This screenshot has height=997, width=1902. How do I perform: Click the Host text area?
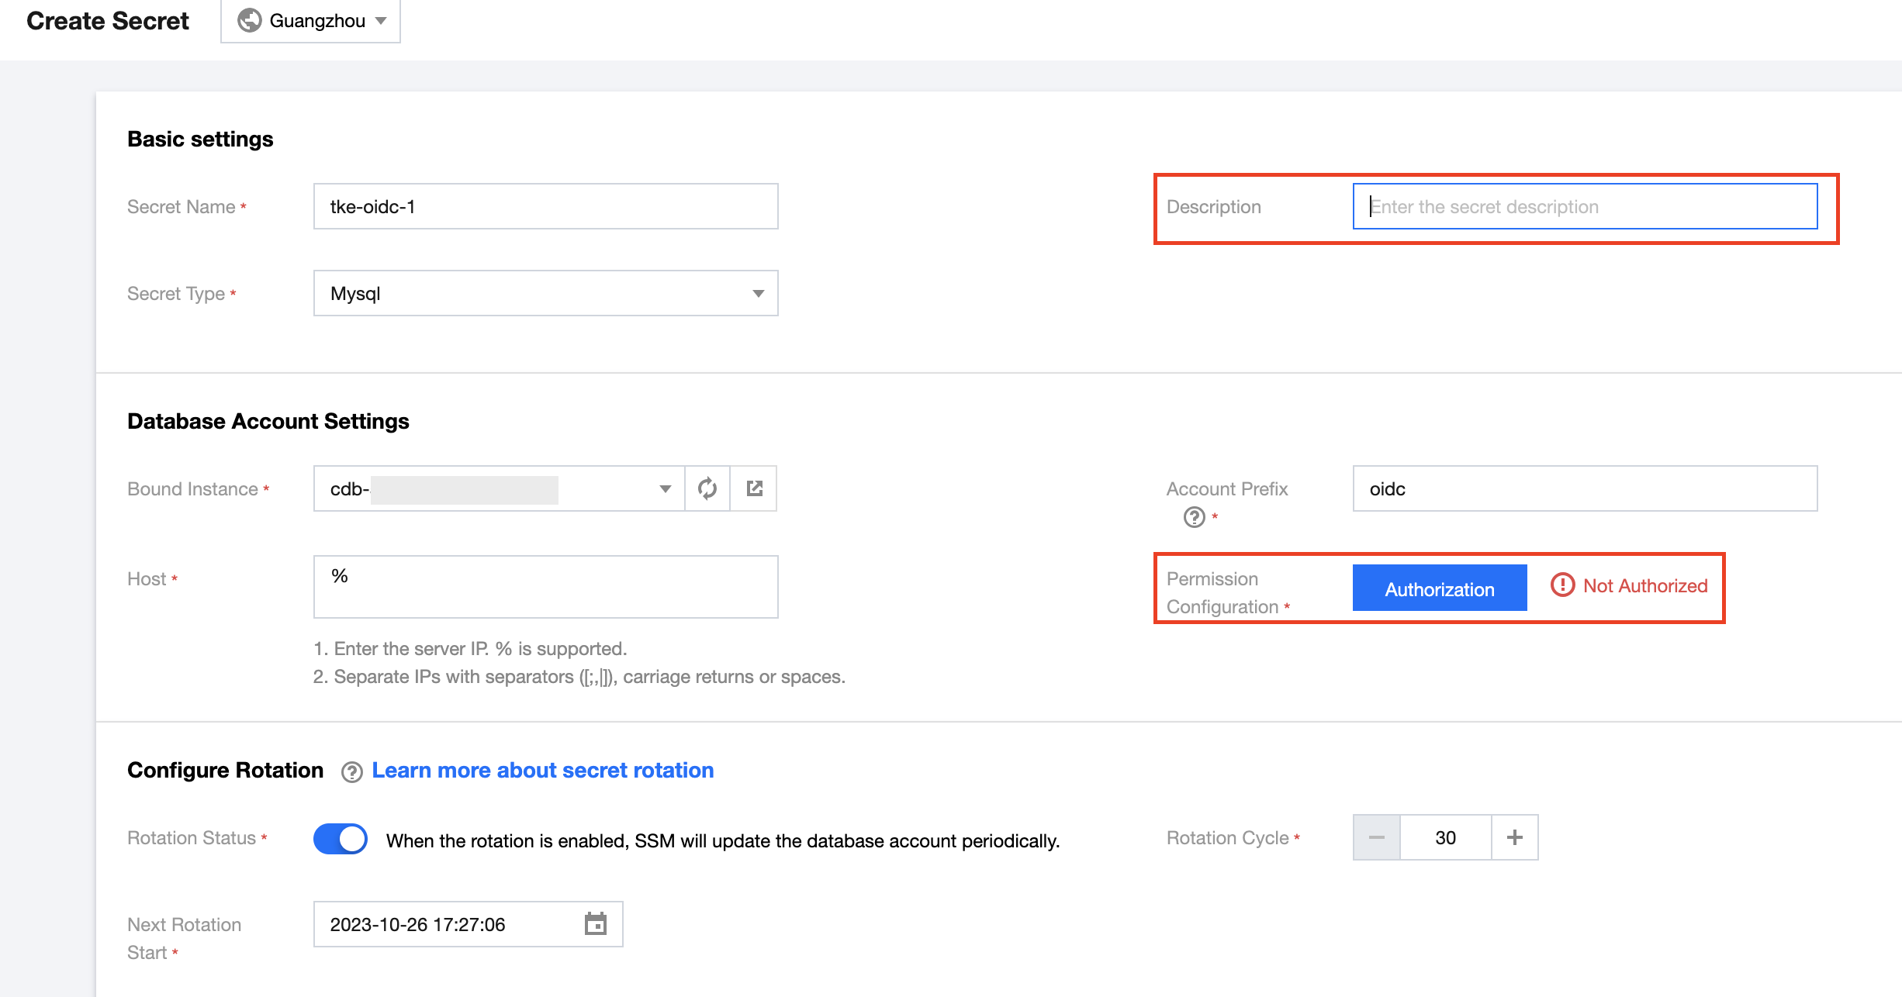(545, 587)
